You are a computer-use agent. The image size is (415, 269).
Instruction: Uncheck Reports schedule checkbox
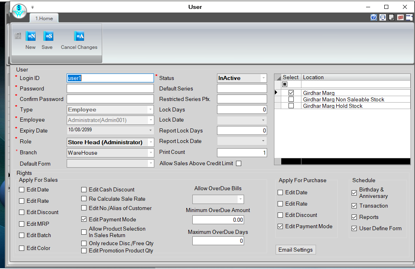pos(354,217)
